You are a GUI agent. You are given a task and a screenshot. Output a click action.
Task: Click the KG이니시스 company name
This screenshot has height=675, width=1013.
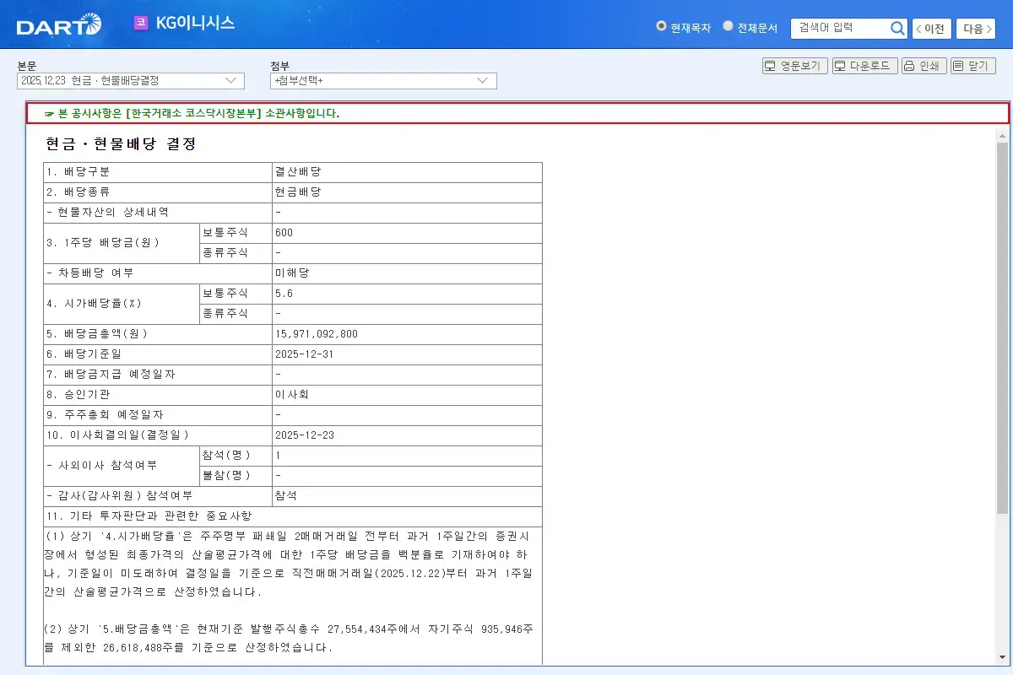point(195,23)
